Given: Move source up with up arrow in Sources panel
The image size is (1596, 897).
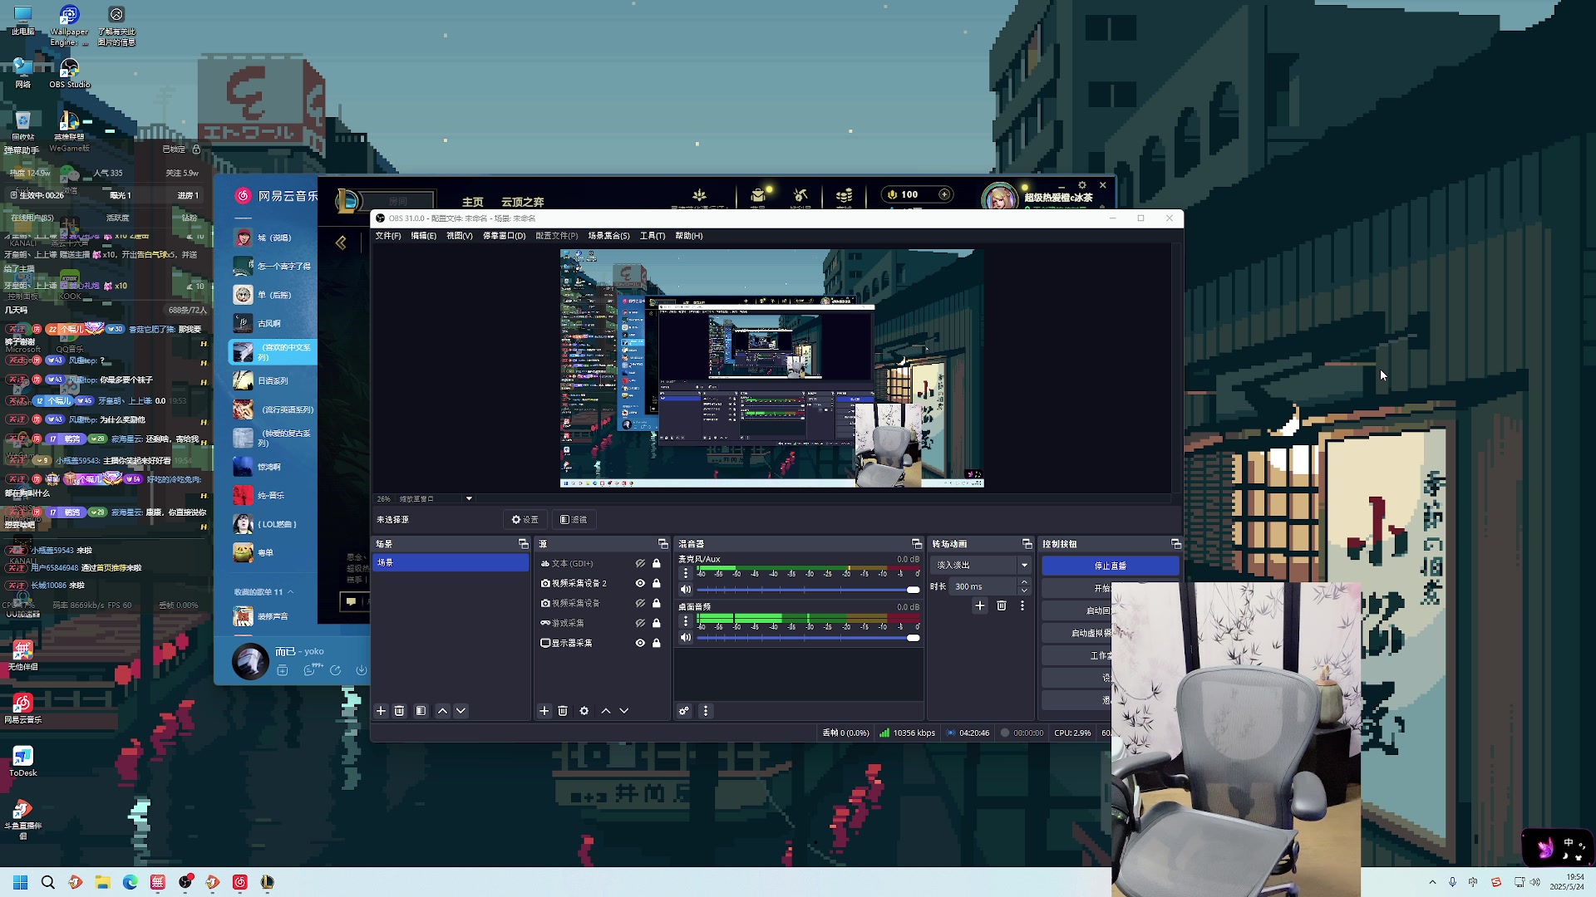Looking at the screenshot, I should click(x=605, y=711).
